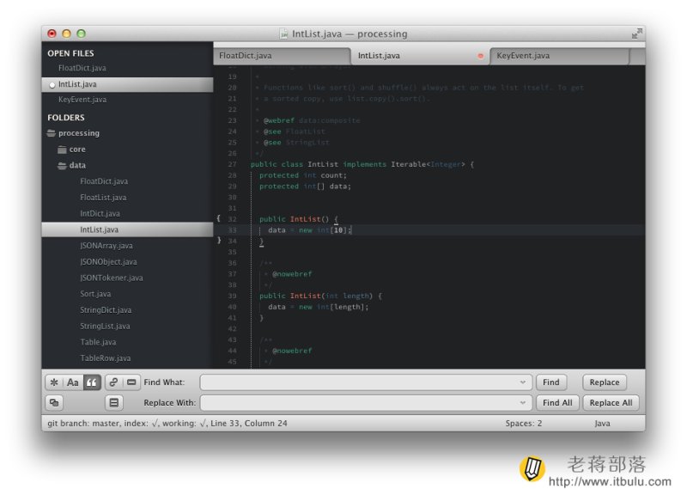Click the closing brace gutter marker at line 34
Image resolution: width=687 pixels, height=489 pixels.
[x=219, y=241]
